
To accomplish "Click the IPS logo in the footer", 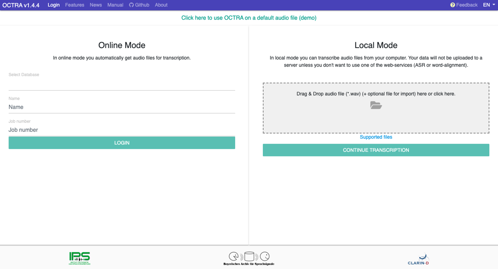I will pyautogui.click(x=79, y=258).
